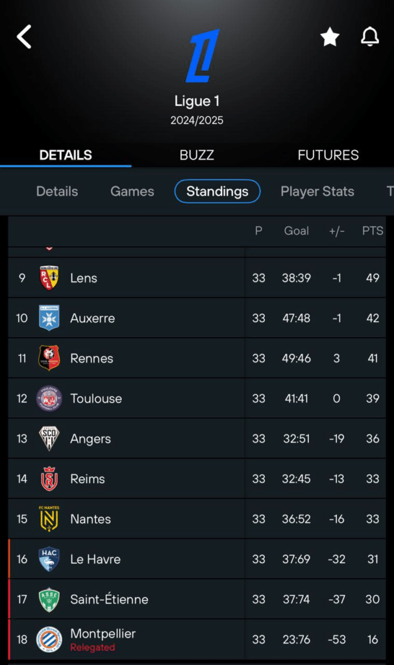Tap the back arrow icon
Image resolution: width=394 pixels, height=665 pixels.
(x=24, y=37)
